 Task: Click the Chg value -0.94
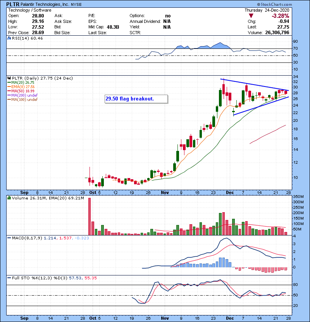click(284, 21)
